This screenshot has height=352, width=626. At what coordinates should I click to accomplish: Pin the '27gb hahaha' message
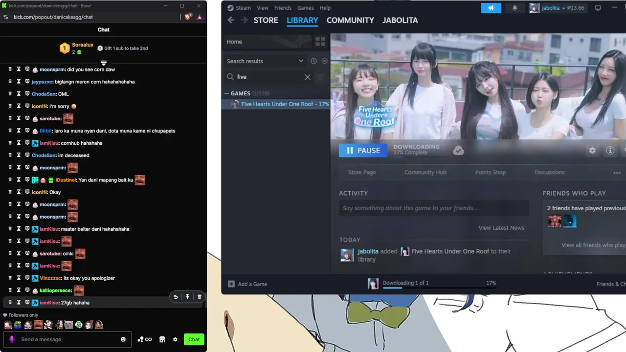tap(187, 297)
